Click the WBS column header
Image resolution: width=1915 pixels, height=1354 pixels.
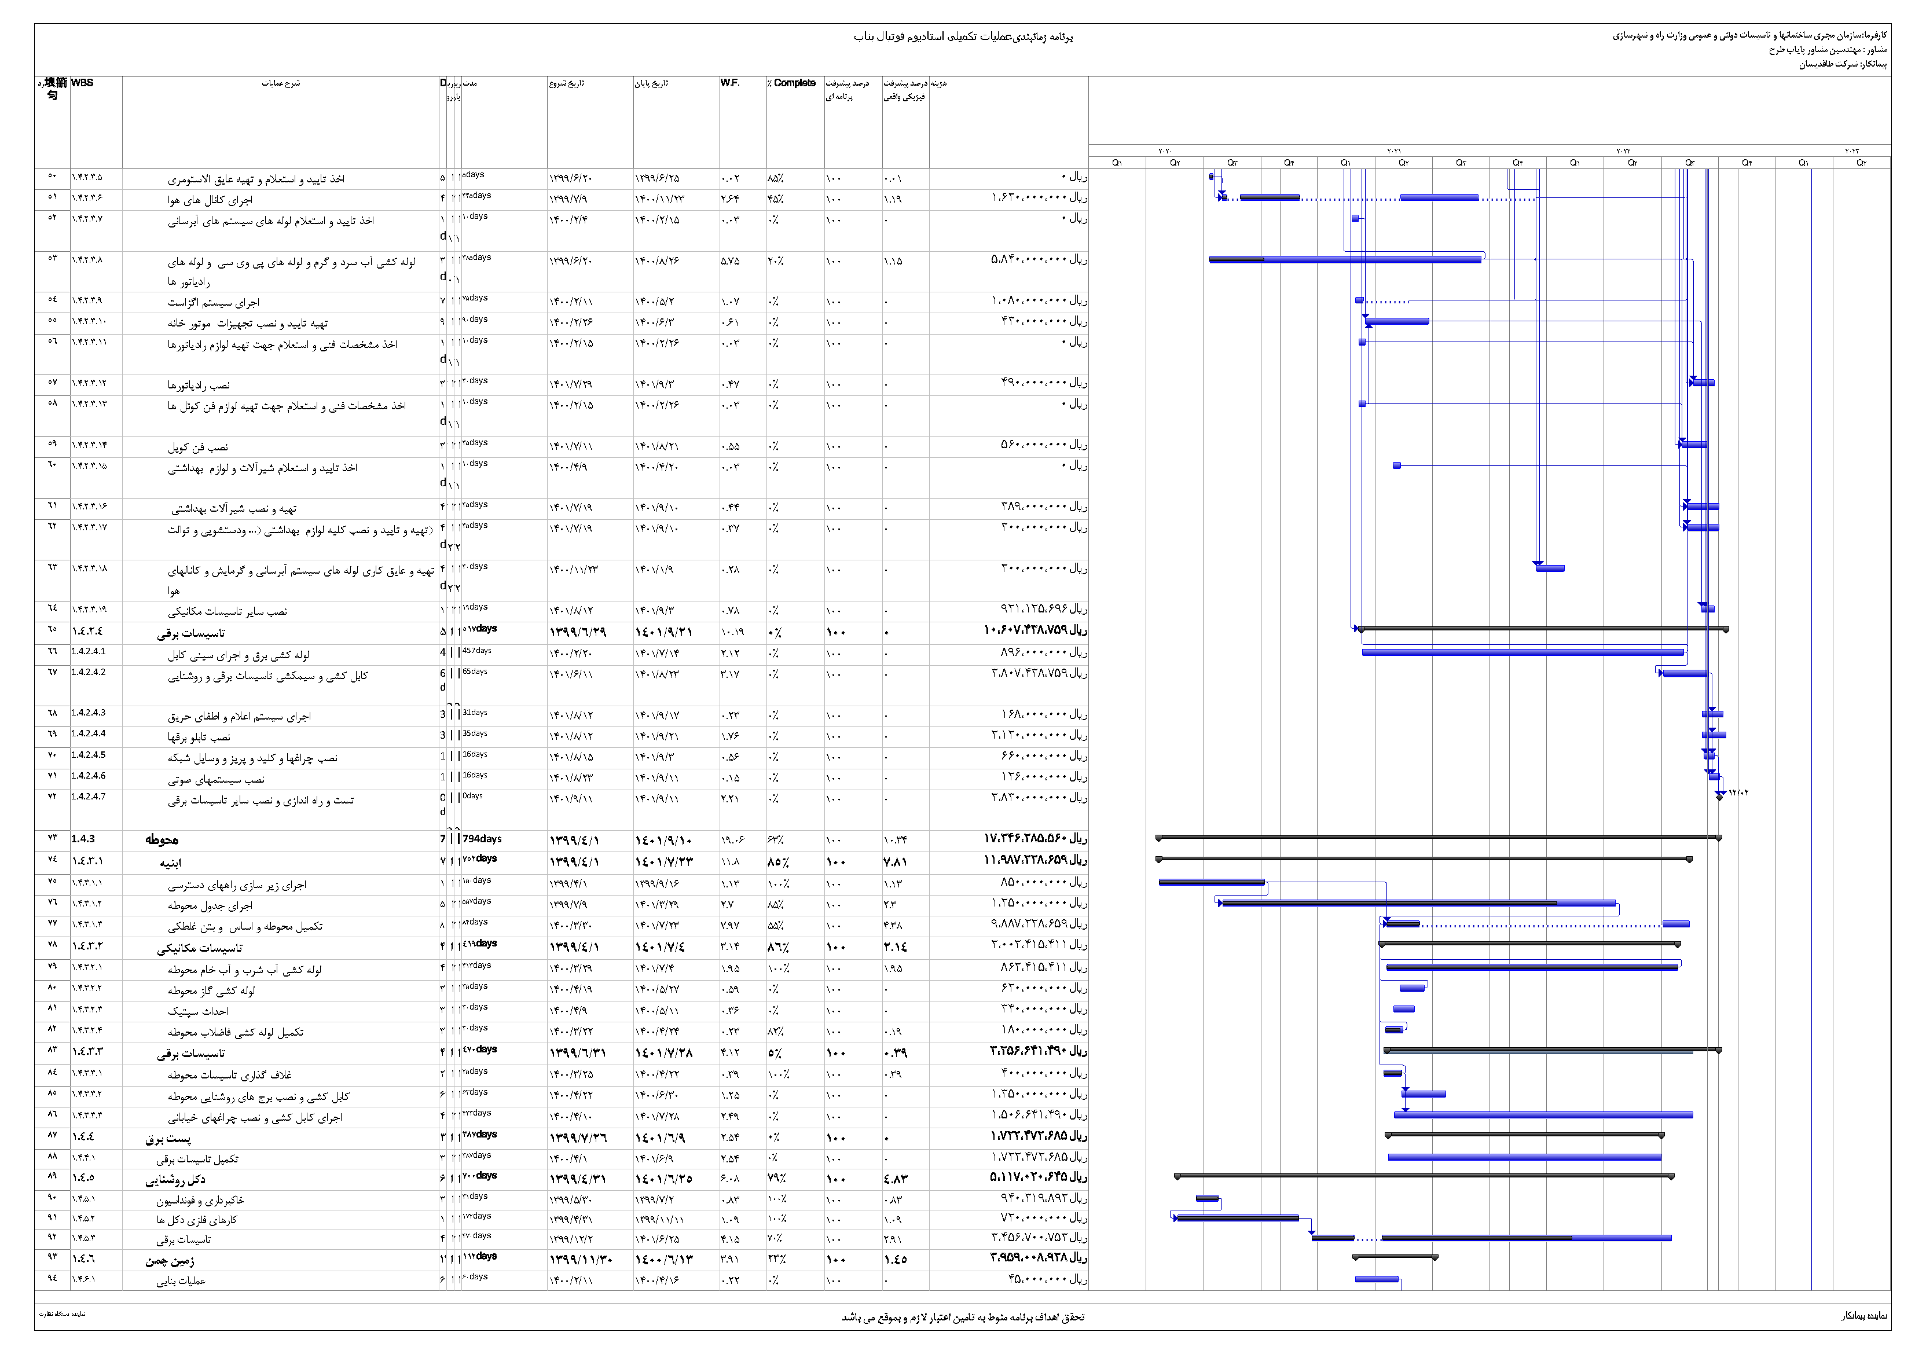(x=83, y=83)
